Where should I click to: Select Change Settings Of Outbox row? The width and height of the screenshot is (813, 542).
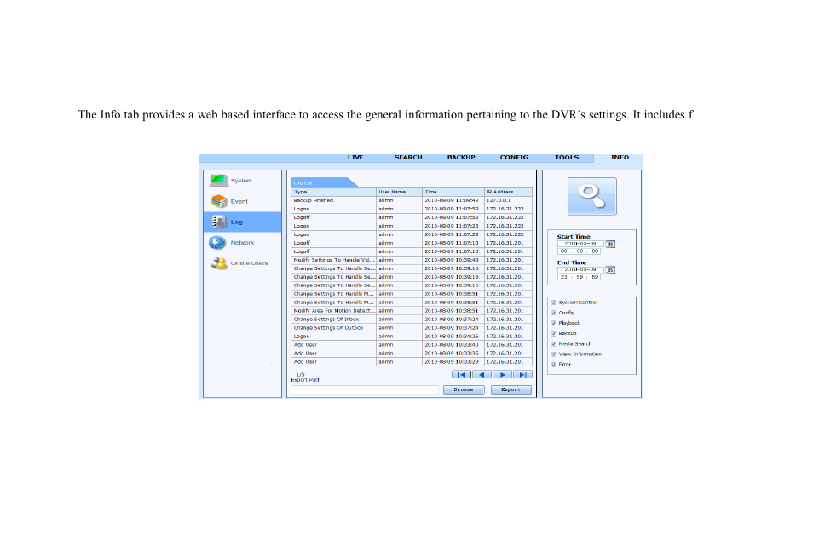pyautogui.click(x=412, y=328)
